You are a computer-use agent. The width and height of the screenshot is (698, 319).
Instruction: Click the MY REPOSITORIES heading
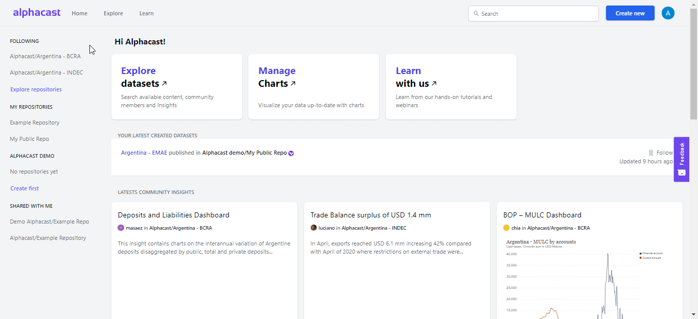(x=31, y=107)
